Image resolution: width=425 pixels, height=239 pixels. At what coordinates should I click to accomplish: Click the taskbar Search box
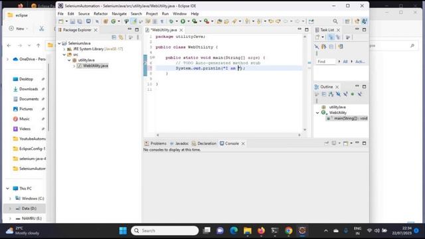165,230
